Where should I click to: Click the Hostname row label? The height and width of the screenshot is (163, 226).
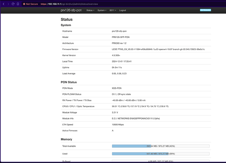point(67,31)
